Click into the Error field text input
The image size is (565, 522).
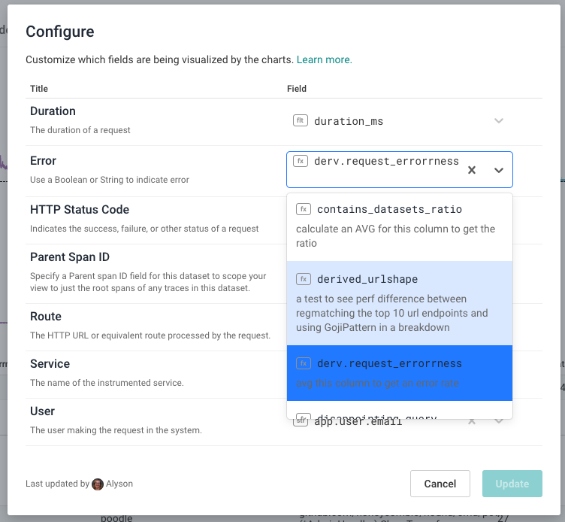[376, 178]
